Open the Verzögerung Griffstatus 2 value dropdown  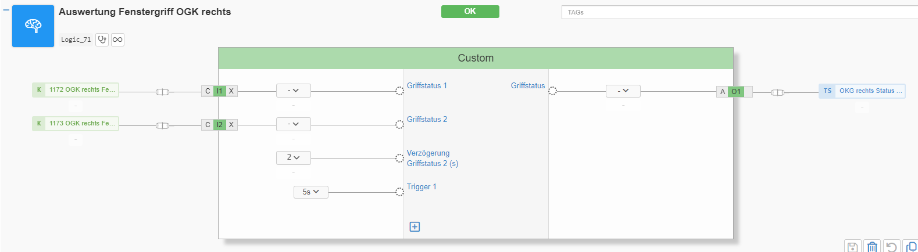click(x=293, y=157)
